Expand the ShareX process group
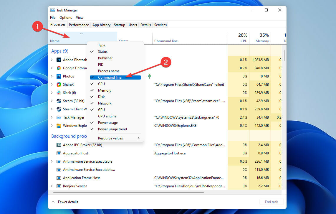This screenshot has width=336, height=214. coord(52,85)
